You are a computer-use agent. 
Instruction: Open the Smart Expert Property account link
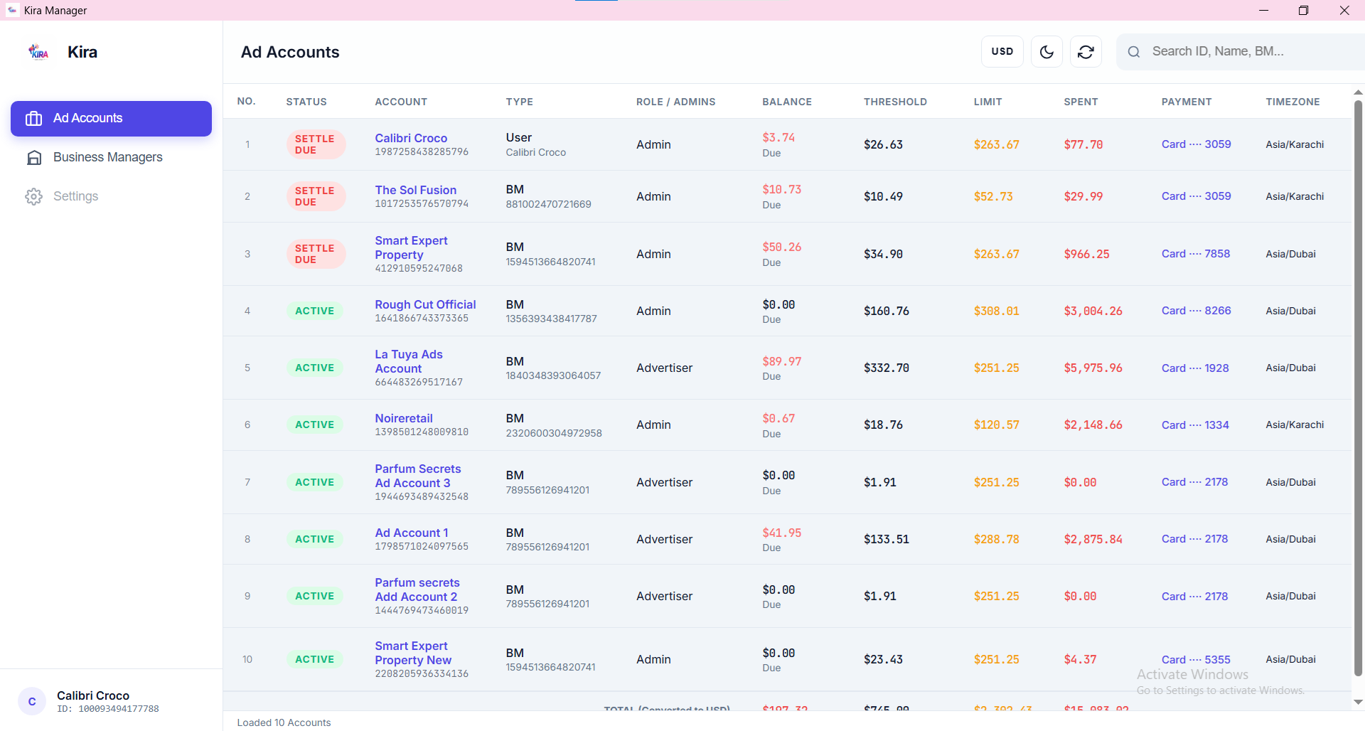[x=411, y=248]
